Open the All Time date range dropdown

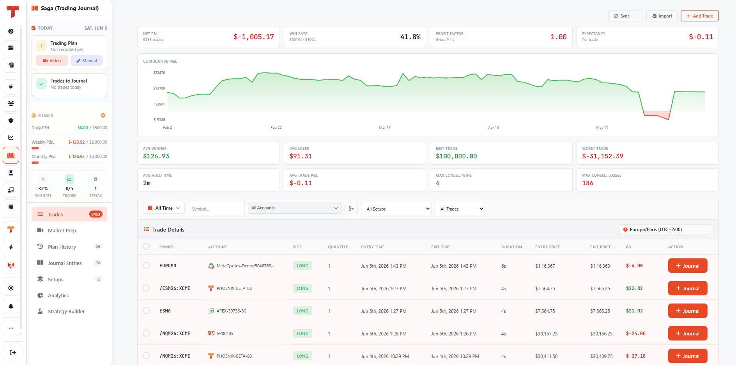[x=164, y=208]
